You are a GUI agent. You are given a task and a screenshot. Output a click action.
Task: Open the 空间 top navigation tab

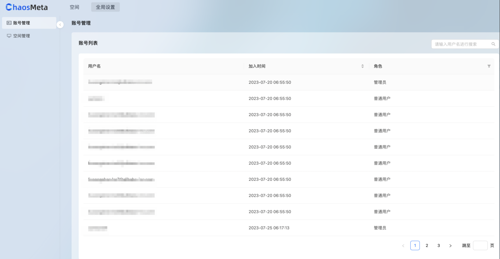pyautogui.click(x=74, y=7)
